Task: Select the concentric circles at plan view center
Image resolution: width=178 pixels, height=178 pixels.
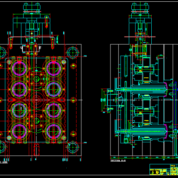Action: point(36,100)
